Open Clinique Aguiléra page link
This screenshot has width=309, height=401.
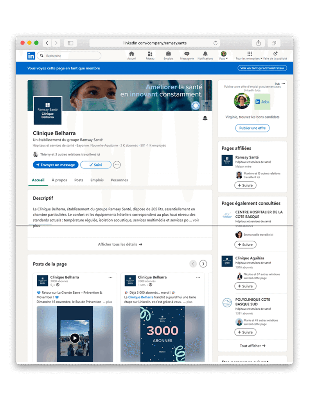(x=250, y=258)
